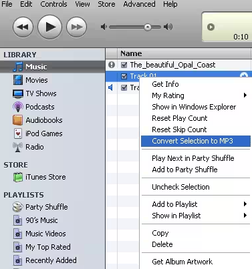The width and height of the screenshot is (252, 269).
Task: Choose Add to Party Shuffle
Action: pyautogui.click(x=196, y=170)
